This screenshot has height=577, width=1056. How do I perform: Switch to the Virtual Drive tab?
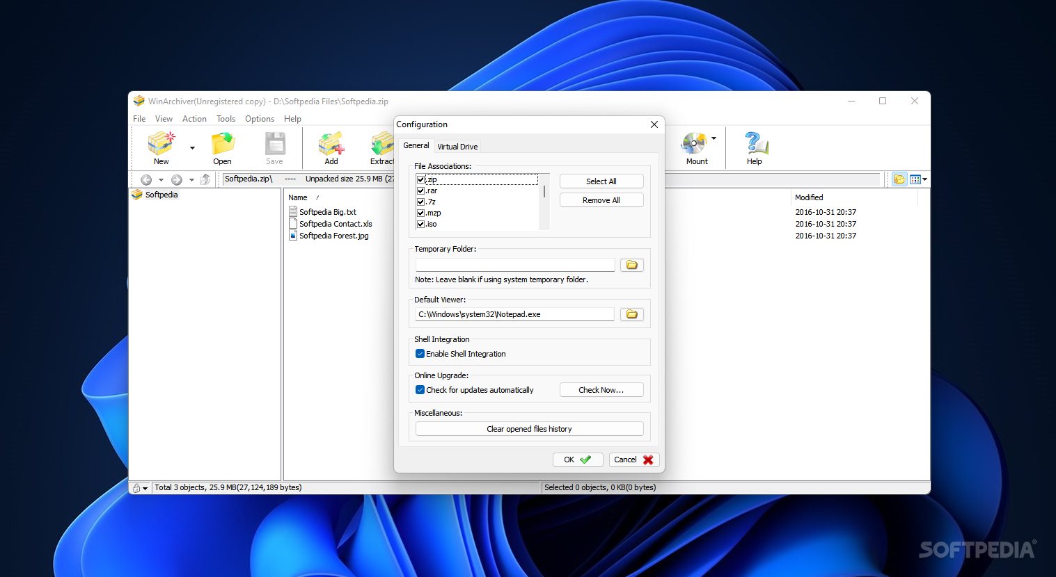tap(457, 147)
